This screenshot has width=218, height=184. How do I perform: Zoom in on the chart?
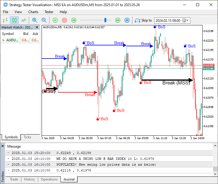tap(35, 20)
